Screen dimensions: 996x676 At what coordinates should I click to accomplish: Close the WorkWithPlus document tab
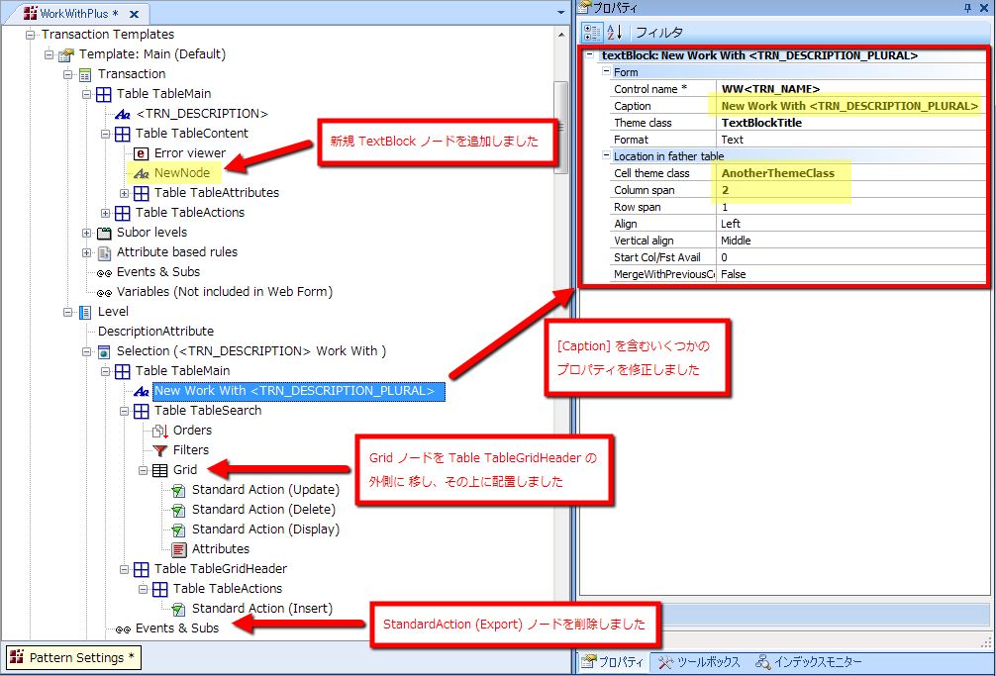134,14
